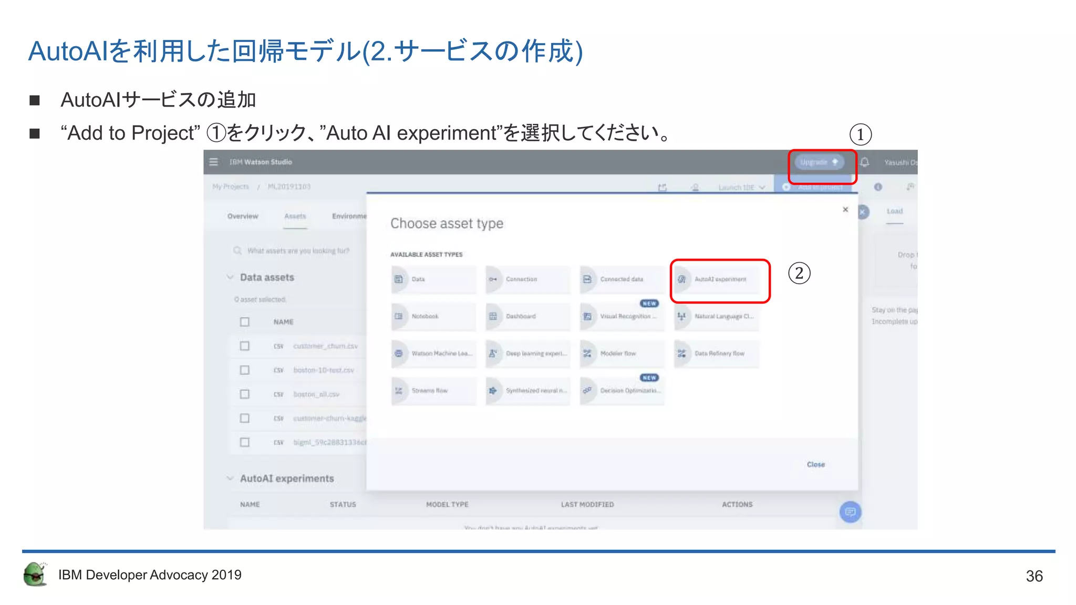Check the bigml_59c28831336c checkbox
Screen dimensions: 1076x605
pos(244,442)
